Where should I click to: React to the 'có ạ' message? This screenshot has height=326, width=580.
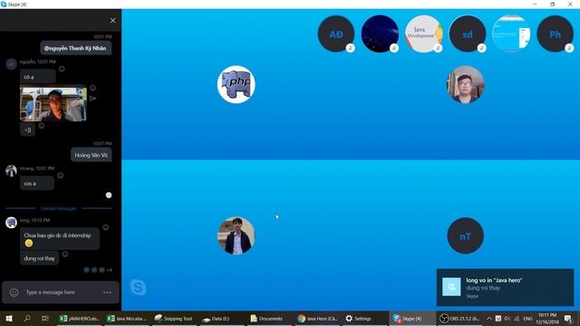click(62, 69)
